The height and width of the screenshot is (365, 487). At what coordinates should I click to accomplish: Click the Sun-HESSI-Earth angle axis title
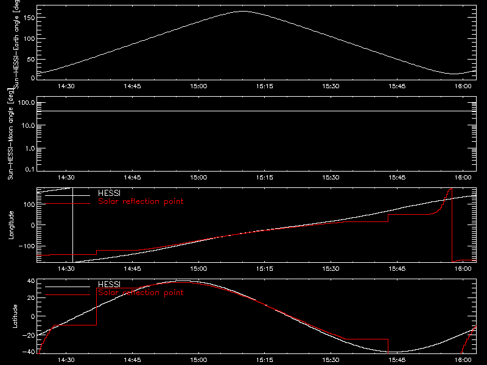click(16, 44)
